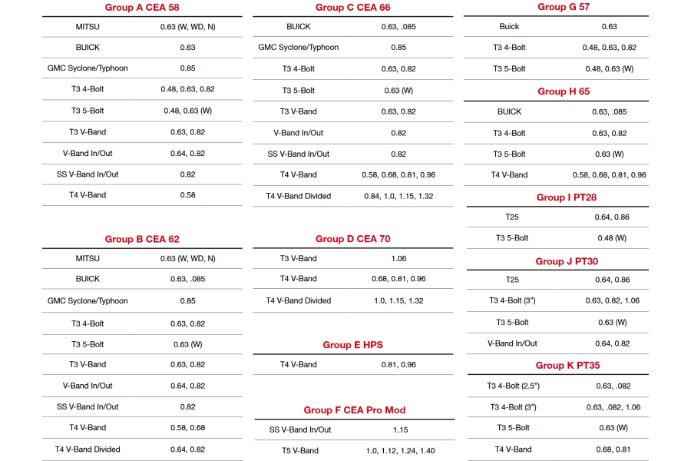
Task: Select the T5 V-Band row label
Action: pyautogui.click(x=300, y=450)
